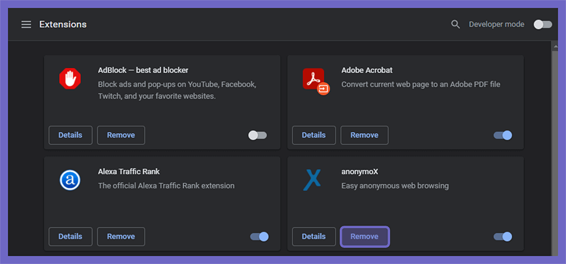Remove the anonymoX extension

(365, 237)
